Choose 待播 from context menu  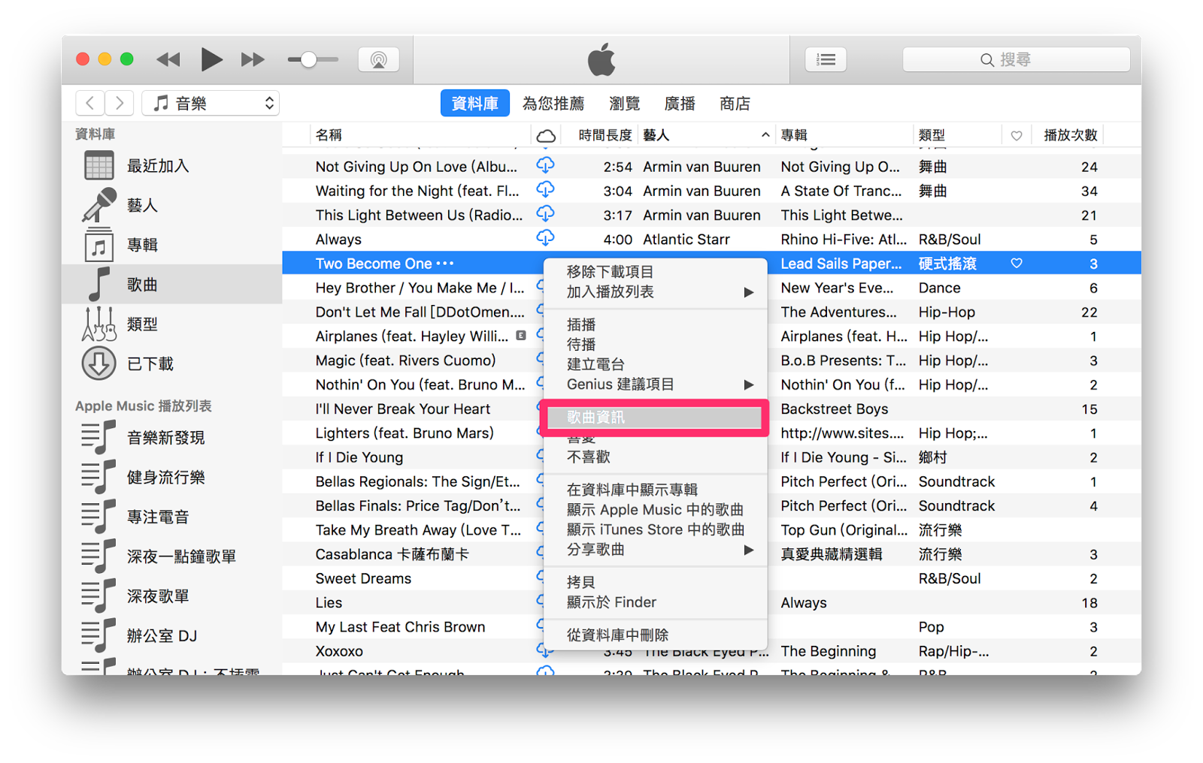[x=655, y=345]
